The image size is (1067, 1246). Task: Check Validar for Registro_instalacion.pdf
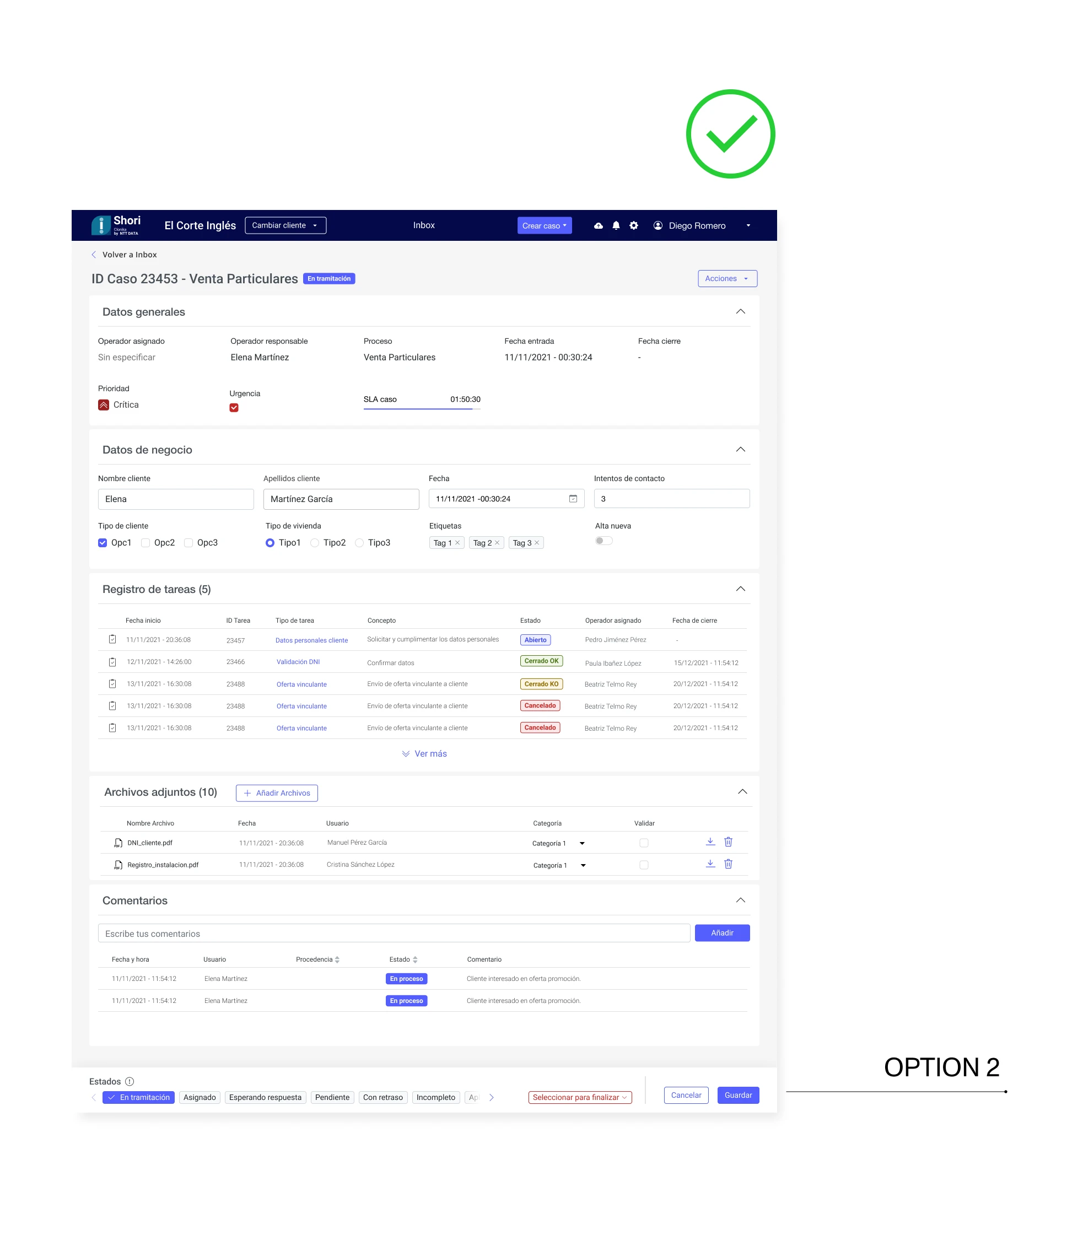click(x=644, y=865)
